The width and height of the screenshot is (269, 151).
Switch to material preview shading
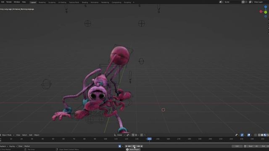coord(265,135)
